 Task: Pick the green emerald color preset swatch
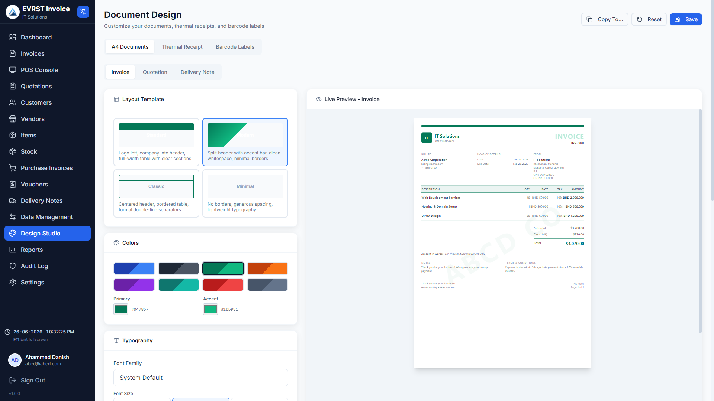(x=223, y=268)
